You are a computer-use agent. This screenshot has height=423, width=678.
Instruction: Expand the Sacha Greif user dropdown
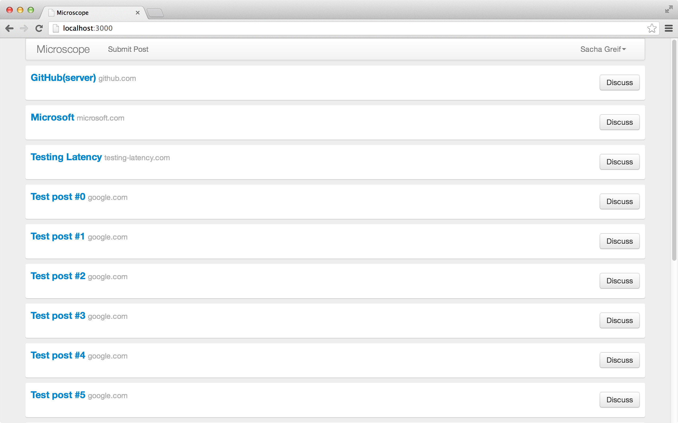[603, 49]
